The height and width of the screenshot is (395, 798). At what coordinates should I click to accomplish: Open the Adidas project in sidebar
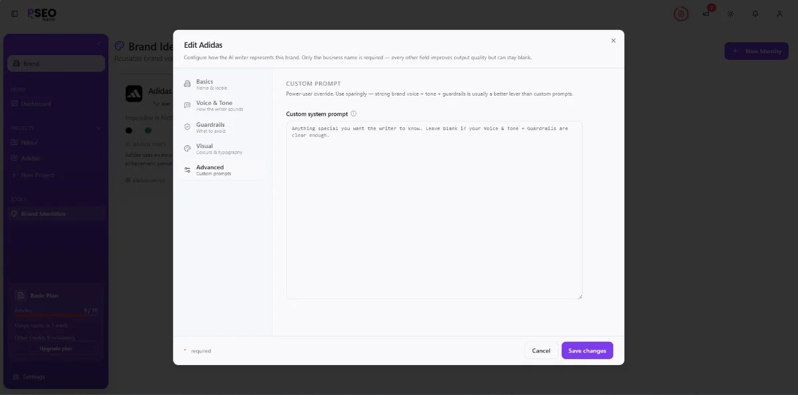tap(56, 158)
